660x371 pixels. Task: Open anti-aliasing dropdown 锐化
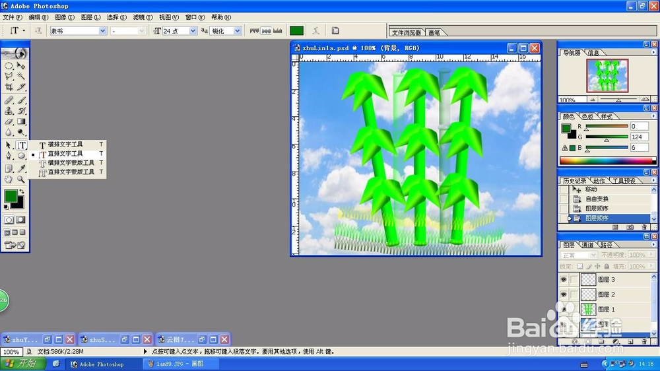point(238,31)
